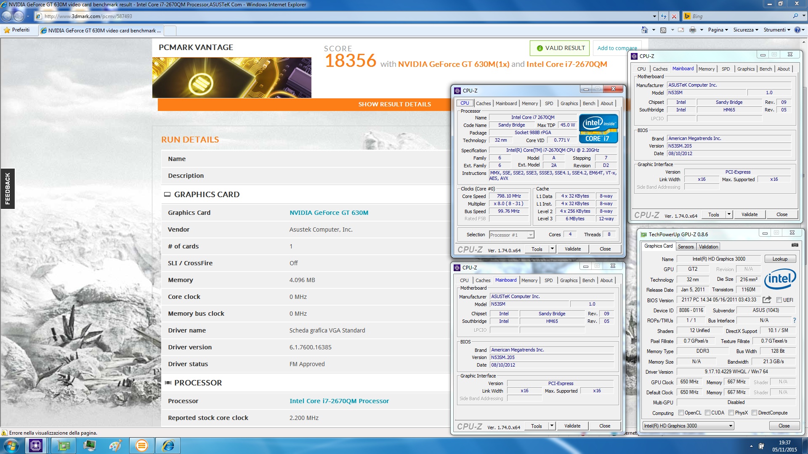The width and height of the screenshot is (808, 454).
Task: Open Tools dropdown arrow in top-right CPU-Z window
Action: [729, 214]
